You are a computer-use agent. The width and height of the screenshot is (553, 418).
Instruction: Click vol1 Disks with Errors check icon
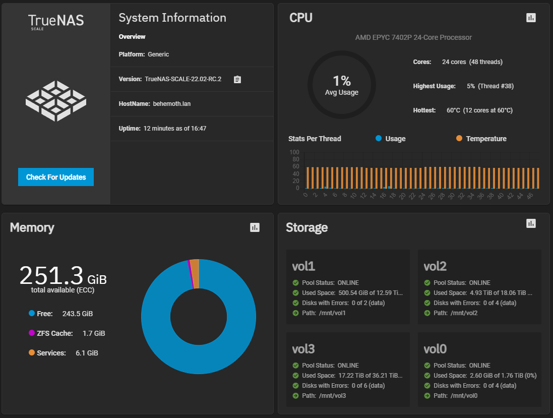click(295, 303)
